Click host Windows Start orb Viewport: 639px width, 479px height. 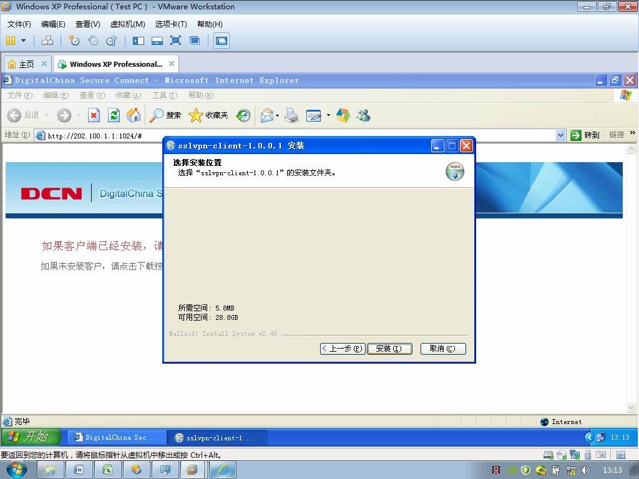click(x=17, y=470)
